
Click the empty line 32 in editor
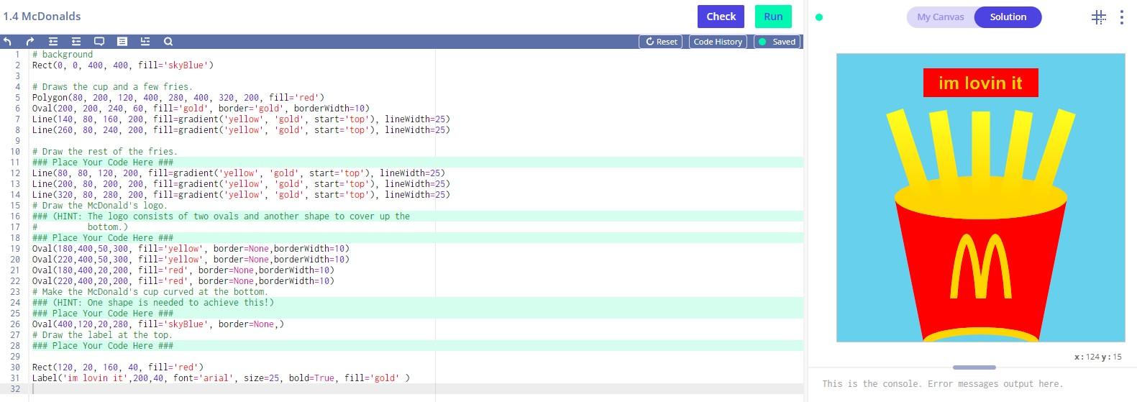point(416,389)
